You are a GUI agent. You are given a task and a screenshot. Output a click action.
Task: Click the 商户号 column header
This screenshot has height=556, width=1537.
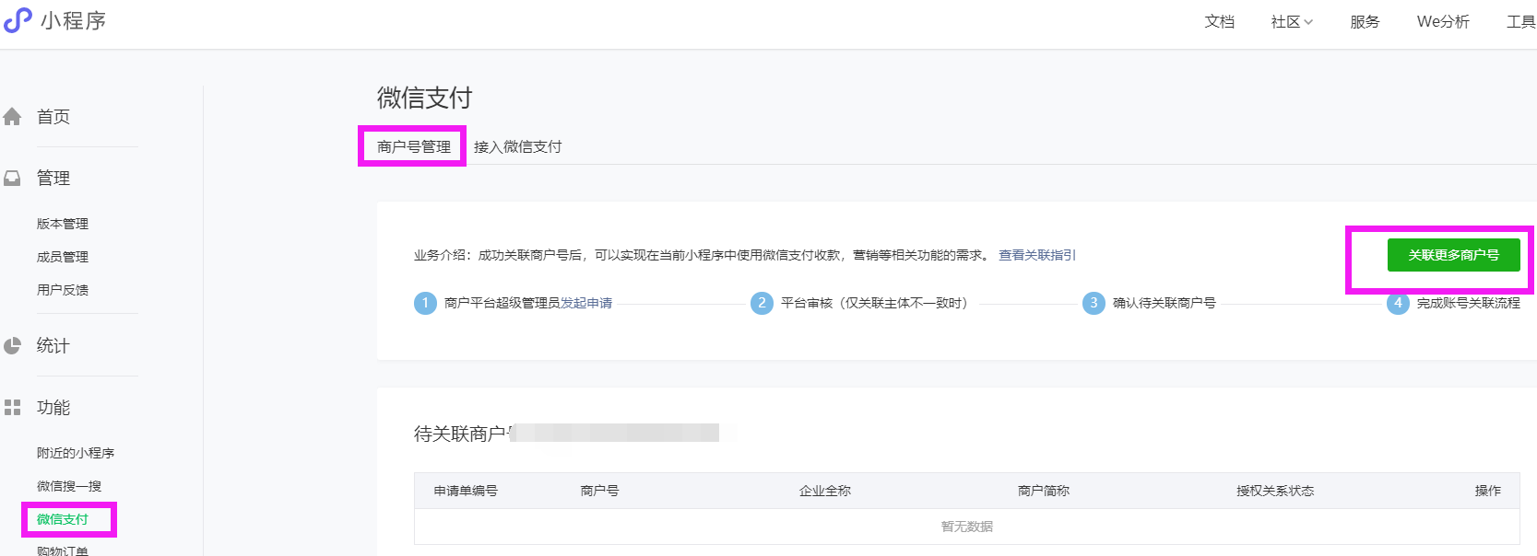pyautogui.click(x=599, y=491)
